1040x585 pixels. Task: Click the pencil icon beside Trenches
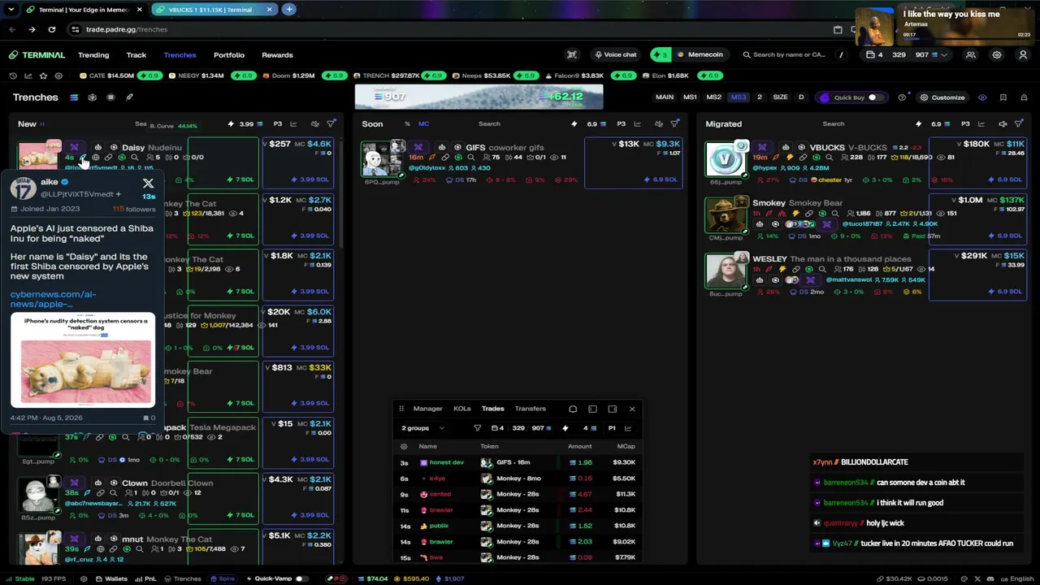click(129, 97)
